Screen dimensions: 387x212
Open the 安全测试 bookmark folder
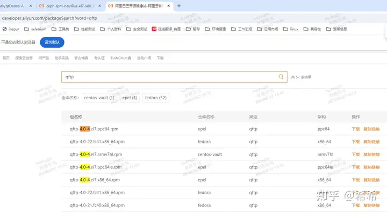[137, 29]
